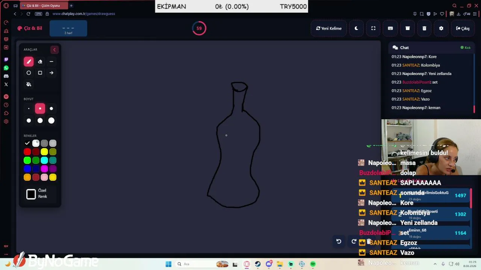481x270 pixels.
Task: Choose the smallest brush size
Action: pyautogui.click(x=29, y=109)
